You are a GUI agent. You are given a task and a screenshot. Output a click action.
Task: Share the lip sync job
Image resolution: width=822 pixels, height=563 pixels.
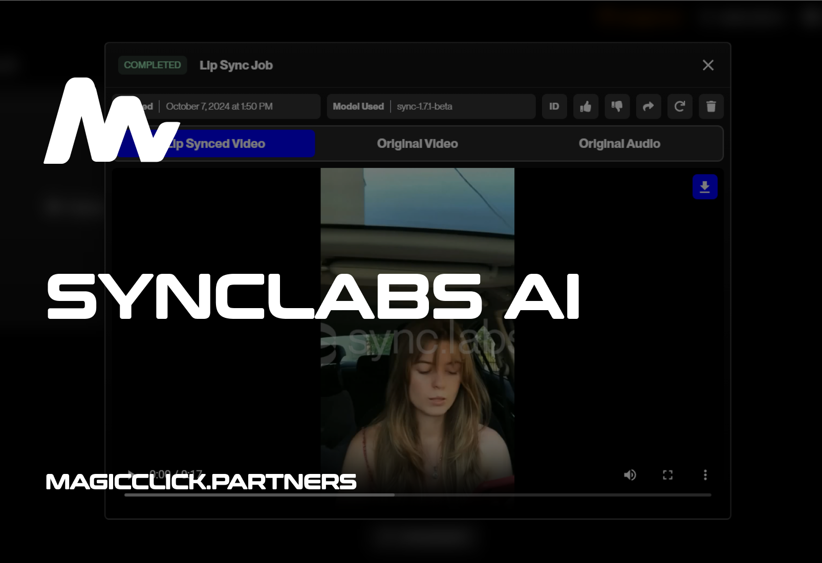[x=648, y=106]
